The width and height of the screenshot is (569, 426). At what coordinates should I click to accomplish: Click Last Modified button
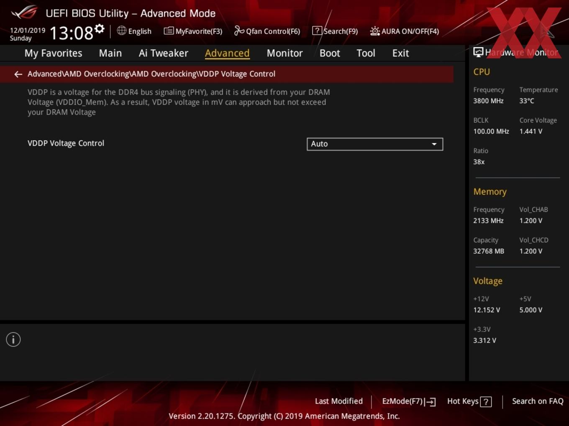[x=339, y=401]
